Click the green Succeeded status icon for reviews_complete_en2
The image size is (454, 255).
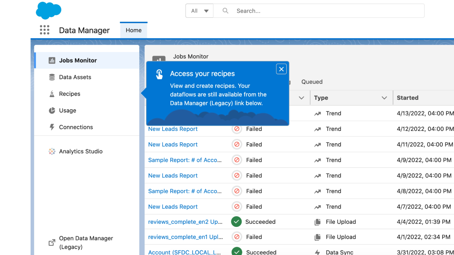click(236, 222)
